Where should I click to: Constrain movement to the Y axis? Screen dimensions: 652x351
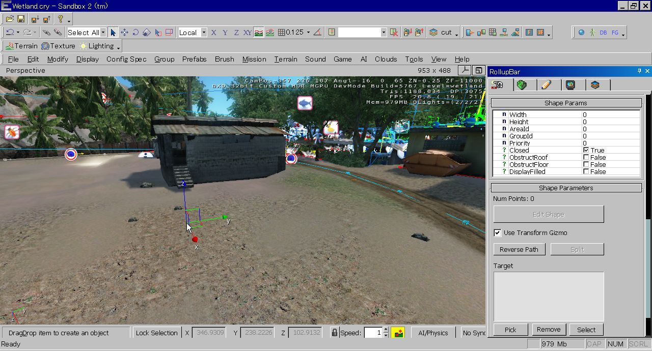225,32
